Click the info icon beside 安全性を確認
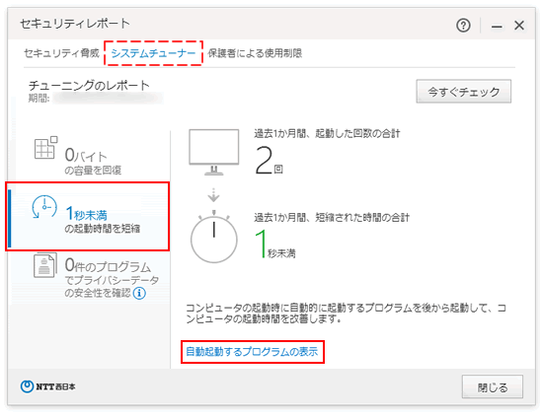 point(139,293)
